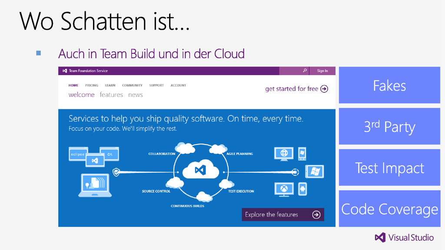Select the Fakes tile
445x250 pixels.
(x=389, y=85)
